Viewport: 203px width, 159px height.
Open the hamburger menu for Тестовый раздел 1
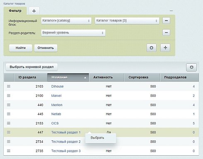click(x=9, y=132)
